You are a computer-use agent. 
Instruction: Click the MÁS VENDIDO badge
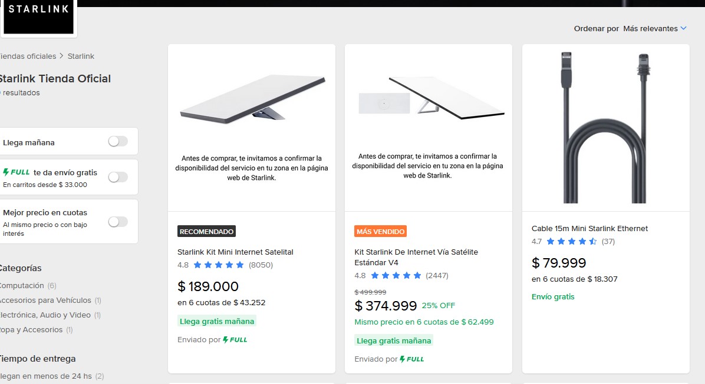point(380,231)
